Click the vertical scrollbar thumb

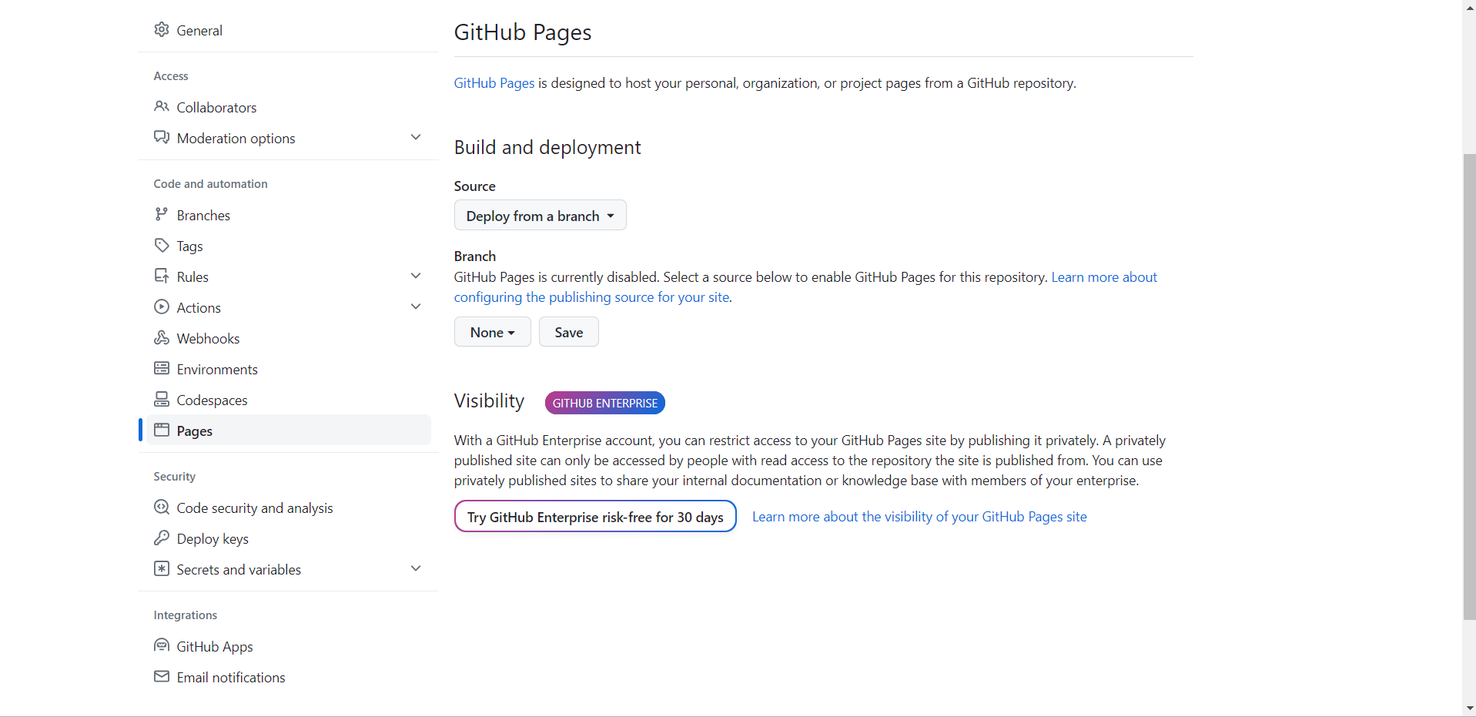tap(1469, 387)
